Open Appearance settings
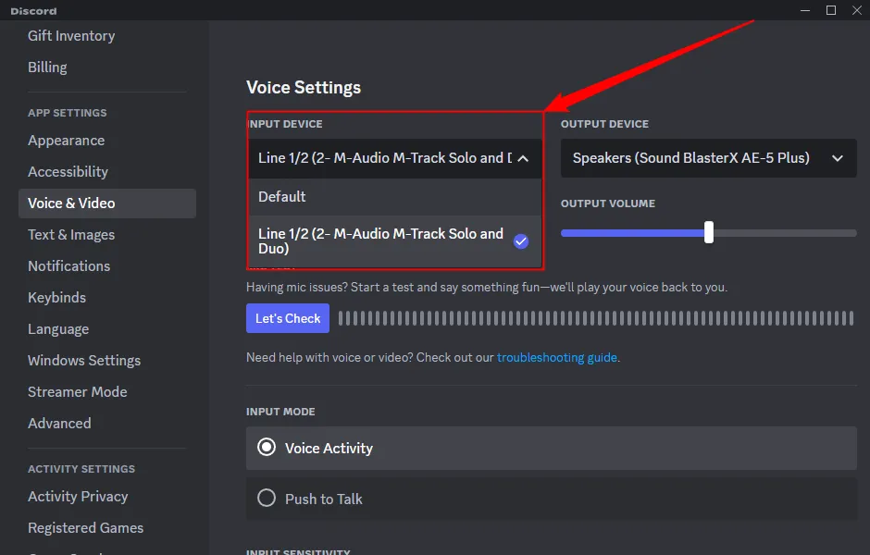This screenshot has width=870, height=555. coord(66,141)
